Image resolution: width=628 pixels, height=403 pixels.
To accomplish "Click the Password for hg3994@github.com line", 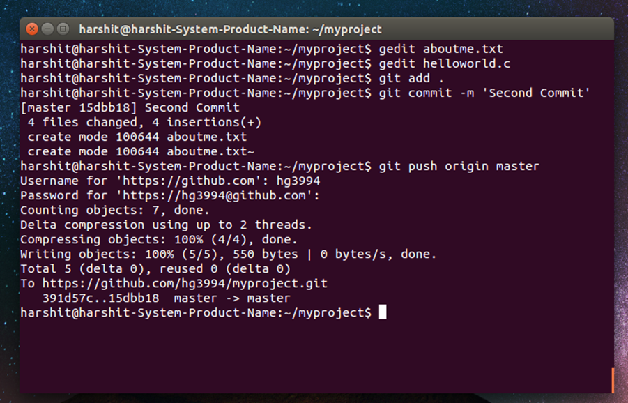I will click(170, 195).
